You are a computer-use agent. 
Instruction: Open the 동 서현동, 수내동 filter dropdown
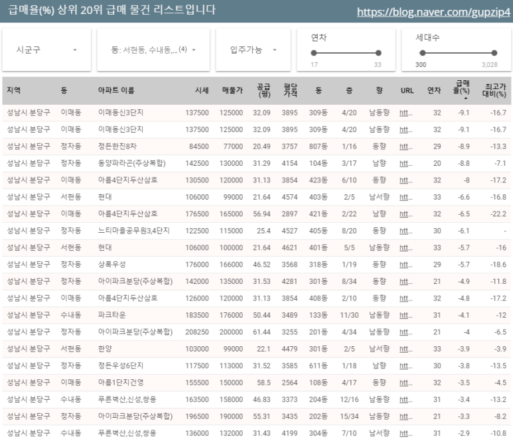(153, 50)
